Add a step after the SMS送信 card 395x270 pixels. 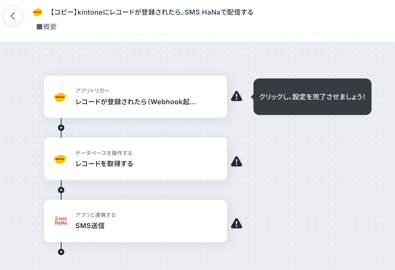(x=61, y=252)
